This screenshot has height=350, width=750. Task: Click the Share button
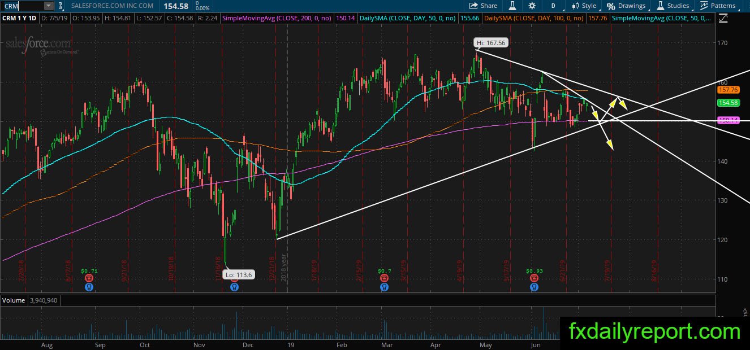(x=484, y=6)
